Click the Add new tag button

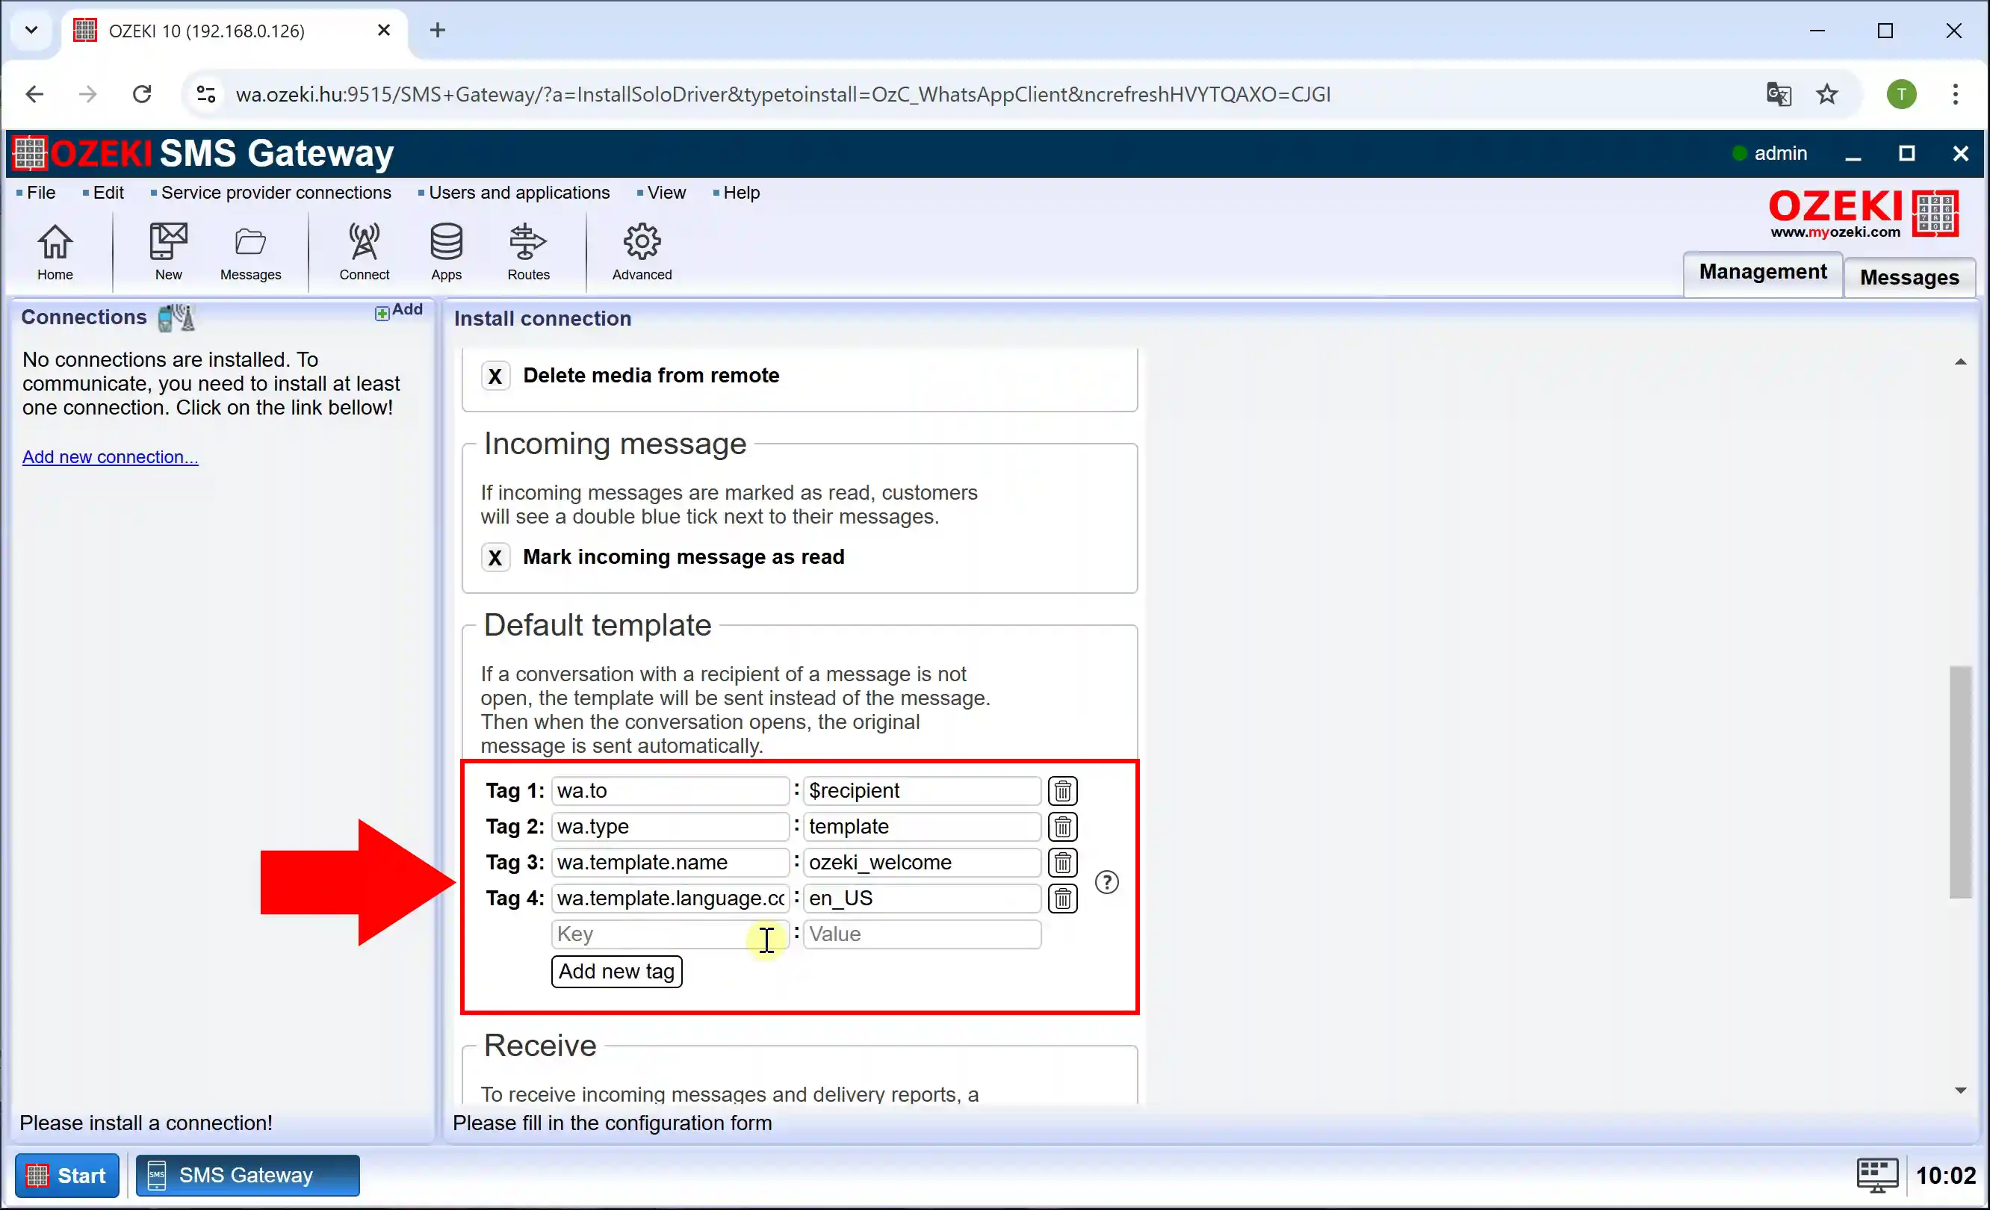(616, 972)
